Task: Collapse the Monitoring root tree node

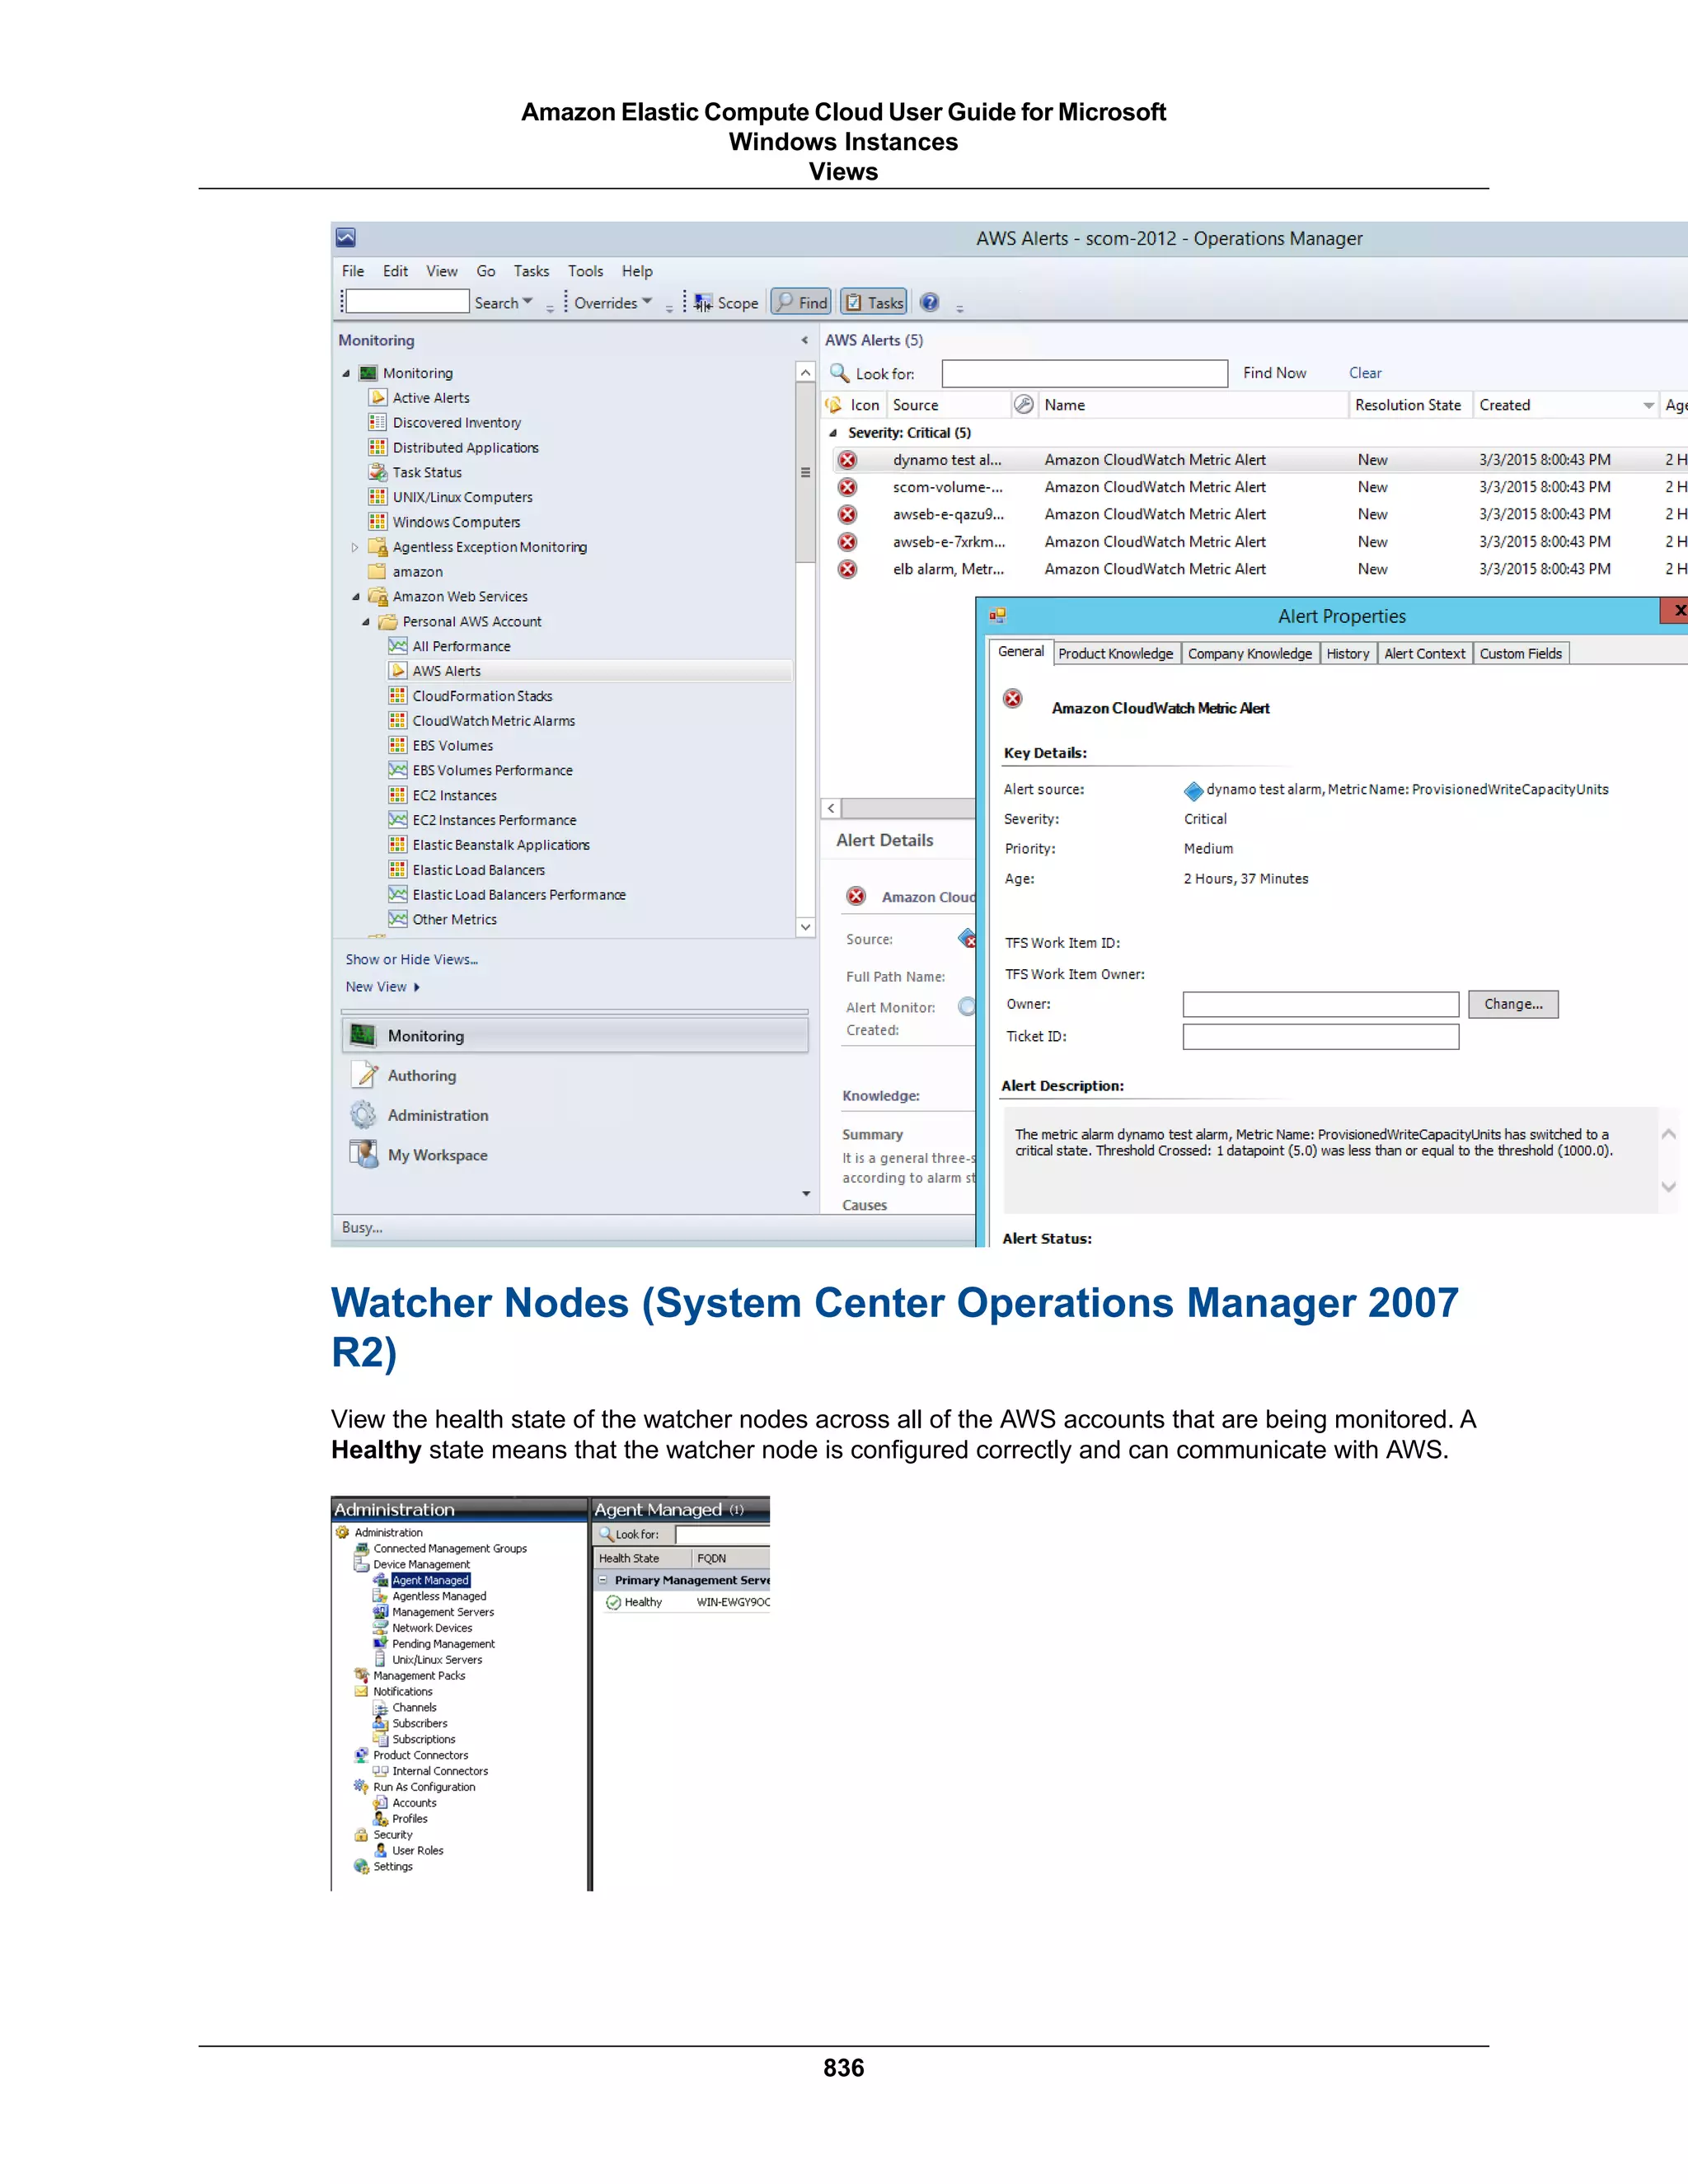Action: (x=346, y=374)
